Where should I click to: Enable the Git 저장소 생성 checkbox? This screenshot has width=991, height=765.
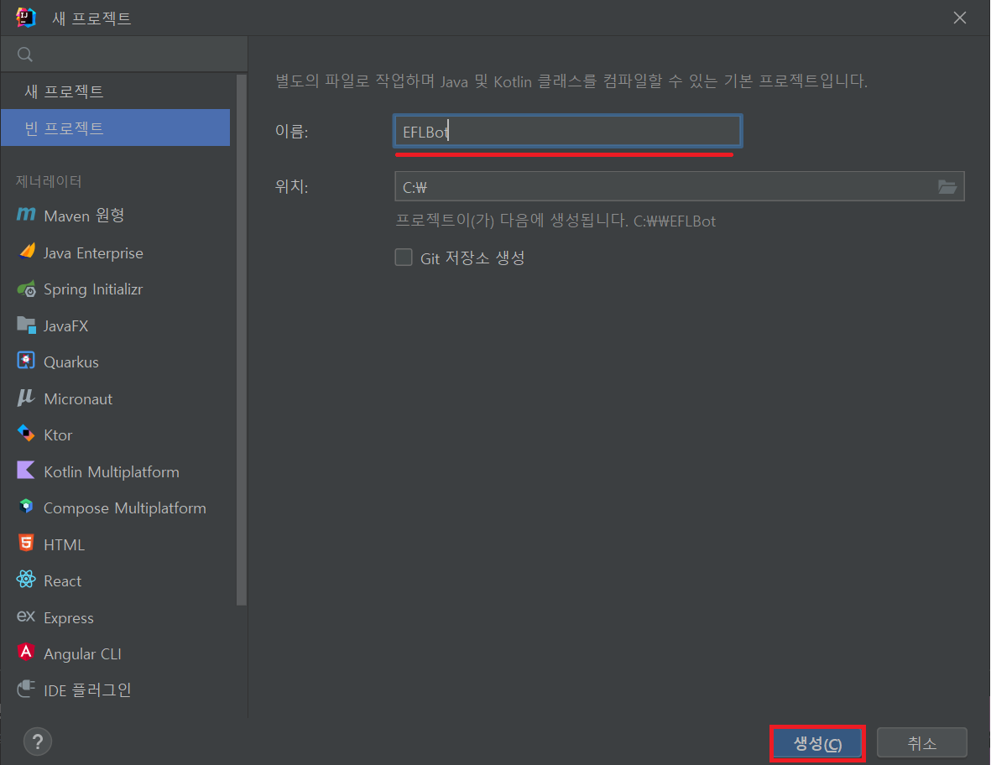tap(404, 258)
